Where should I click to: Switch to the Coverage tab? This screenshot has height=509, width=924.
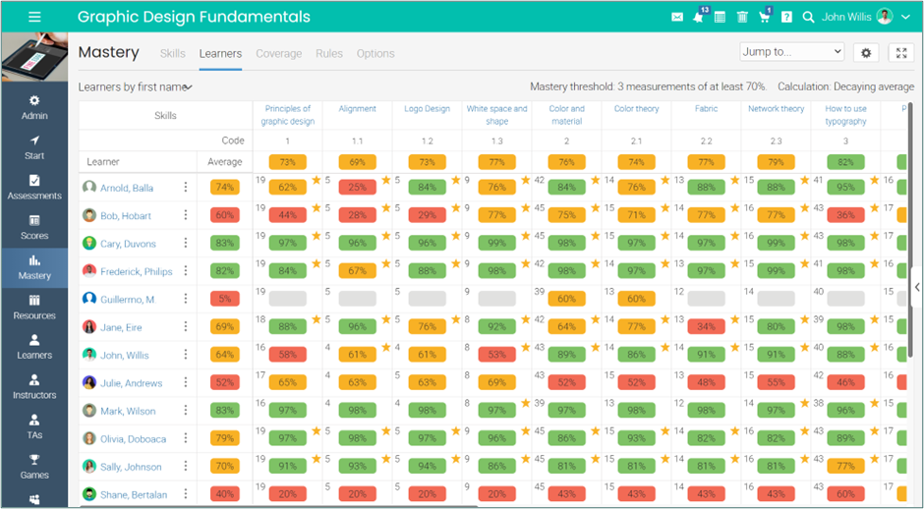tap(279, 54)
